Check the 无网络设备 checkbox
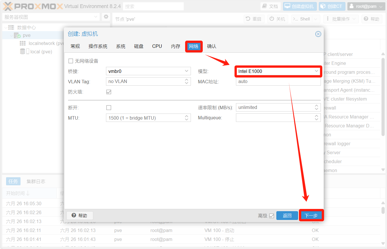Screen dimensions: 387x249 [71, 61]
